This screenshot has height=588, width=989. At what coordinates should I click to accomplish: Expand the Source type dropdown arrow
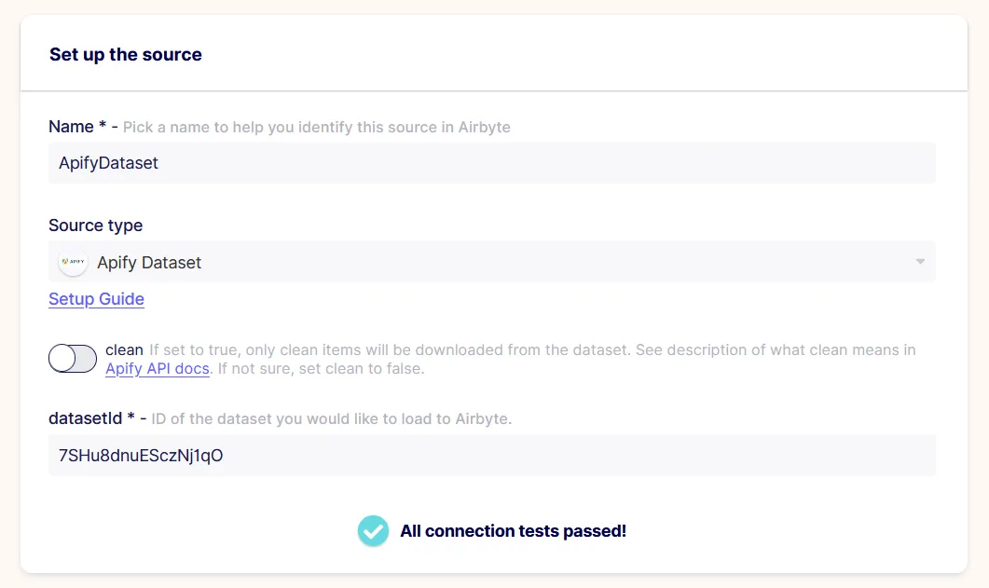pyautogui.click(x=920, y=262)
